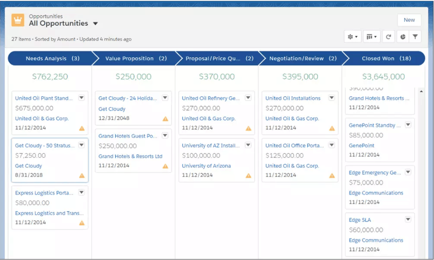Open the list view settings gear

coord(353,37)
